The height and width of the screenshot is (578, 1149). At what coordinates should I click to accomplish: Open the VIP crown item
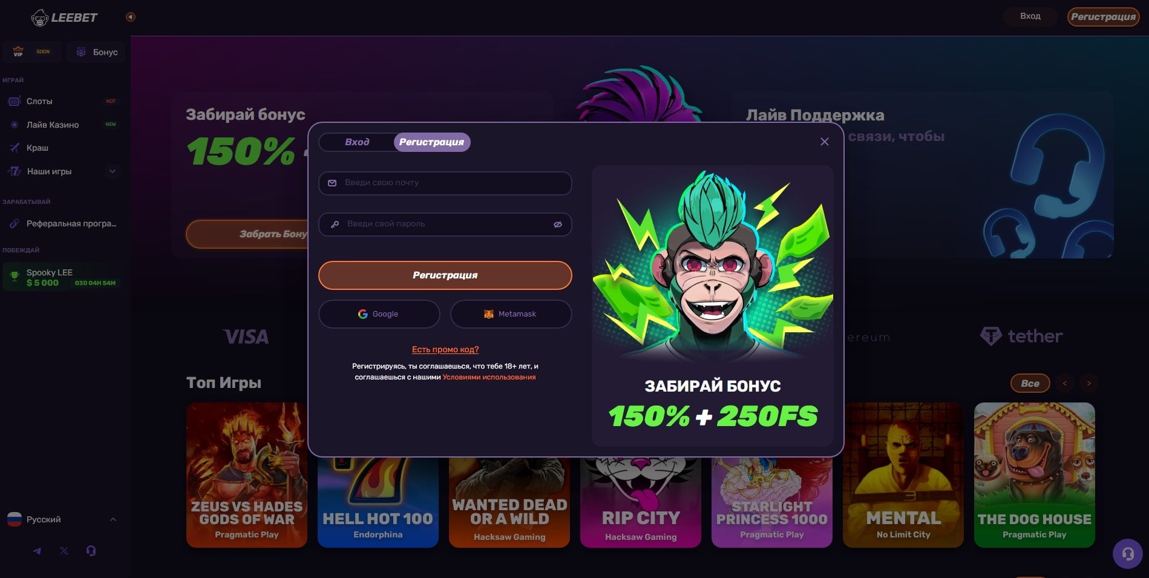31,52
